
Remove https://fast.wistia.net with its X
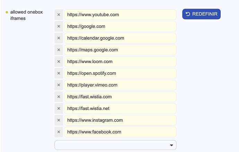[59, 109]
